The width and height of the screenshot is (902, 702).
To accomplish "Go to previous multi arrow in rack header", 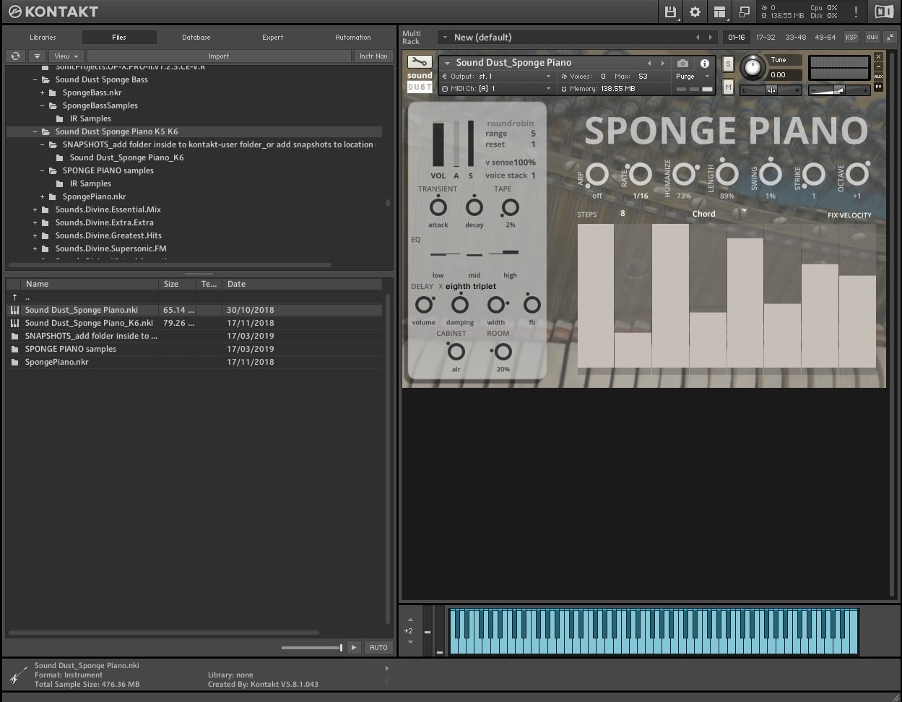I will click(698, 37).
